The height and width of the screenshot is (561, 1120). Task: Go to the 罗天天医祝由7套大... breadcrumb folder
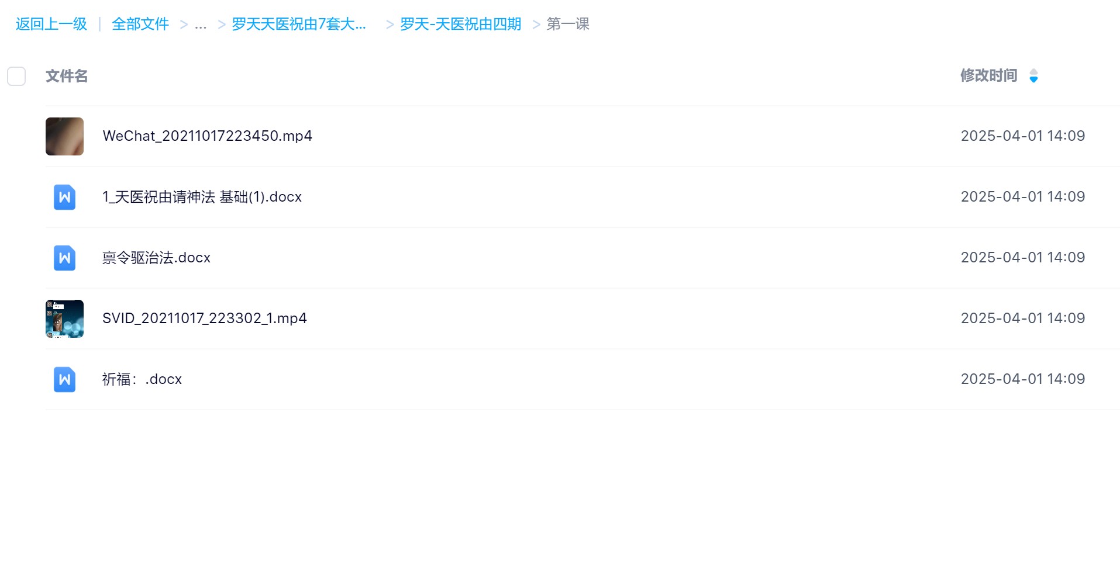(298, 25)
